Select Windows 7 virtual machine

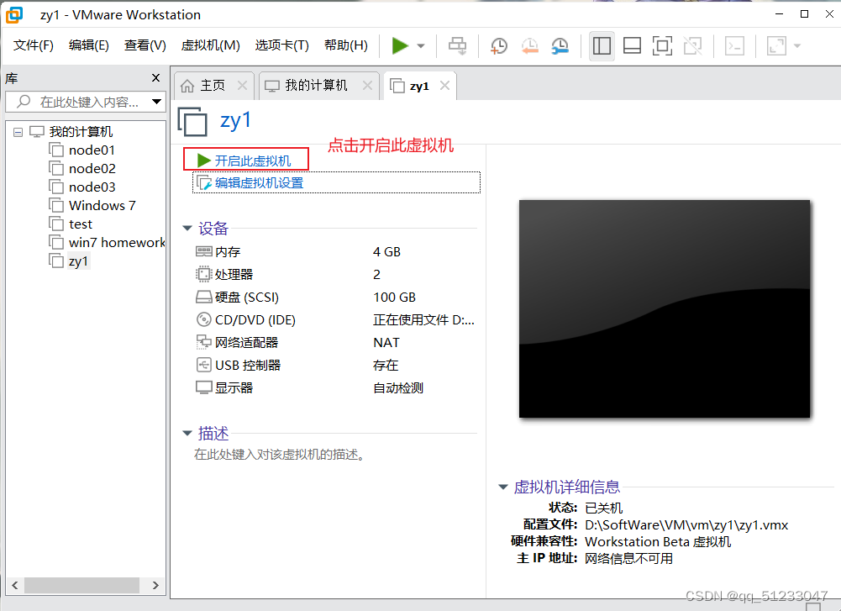click(x=102, y=205)
